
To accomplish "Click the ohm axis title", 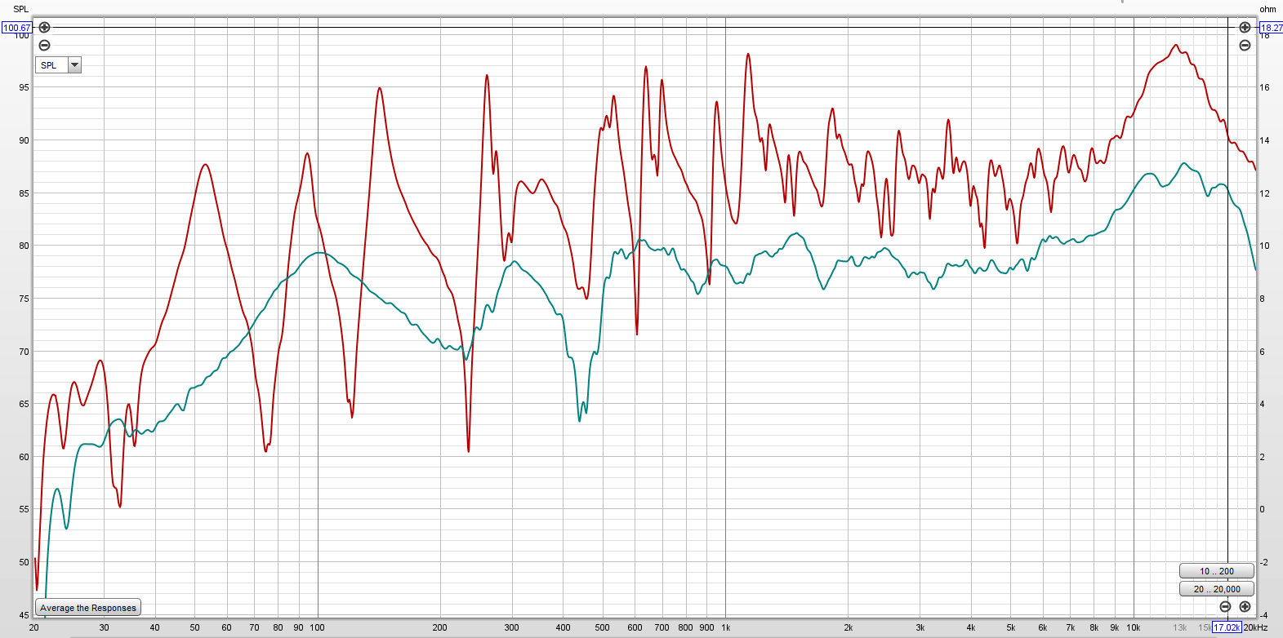I will tap(1267, 9).
